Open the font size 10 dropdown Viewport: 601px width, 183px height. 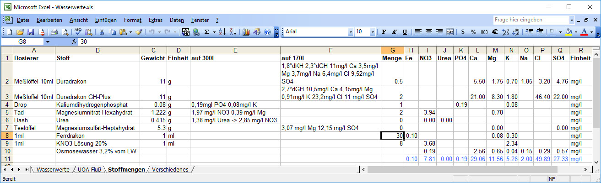[374, 32]
